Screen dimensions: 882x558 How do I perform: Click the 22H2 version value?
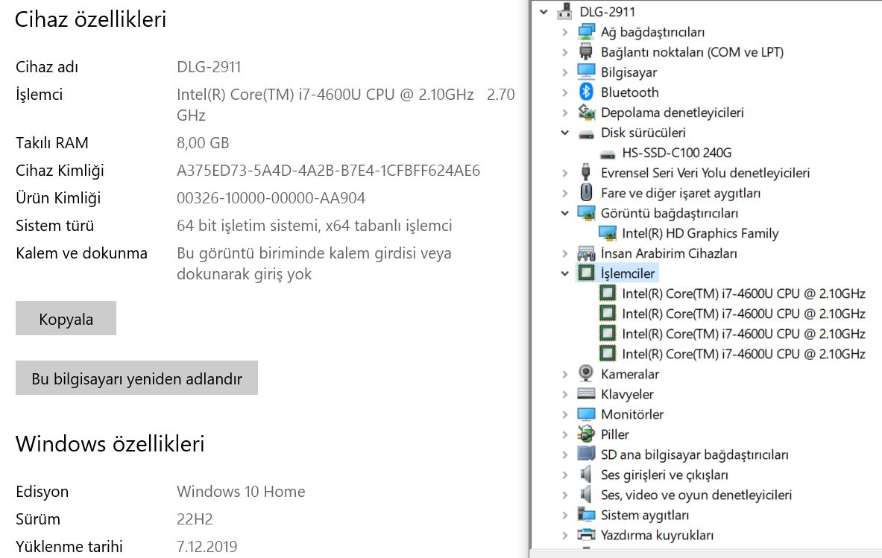tap(195, 519)
